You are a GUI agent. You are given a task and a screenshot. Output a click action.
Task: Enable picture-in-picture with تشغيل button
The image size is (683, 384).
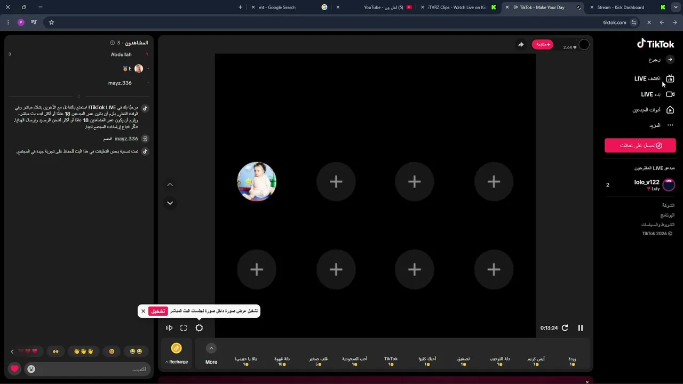(158, 311)
